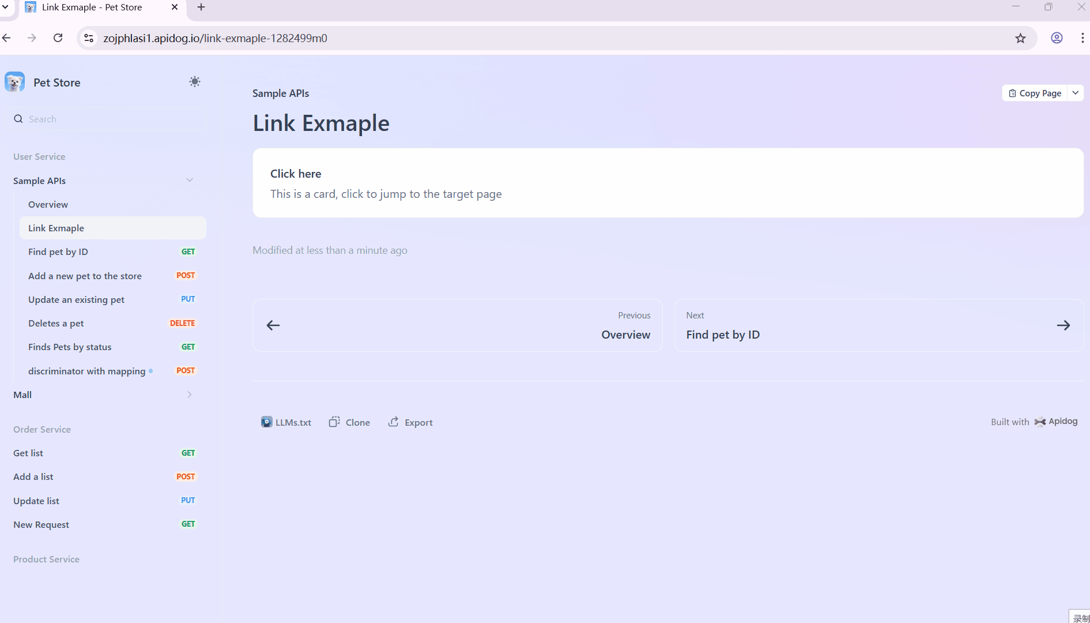Click the right arrow in Next card
The height and width of the screenshot is (623, 1090).
tap(1063, 325)
